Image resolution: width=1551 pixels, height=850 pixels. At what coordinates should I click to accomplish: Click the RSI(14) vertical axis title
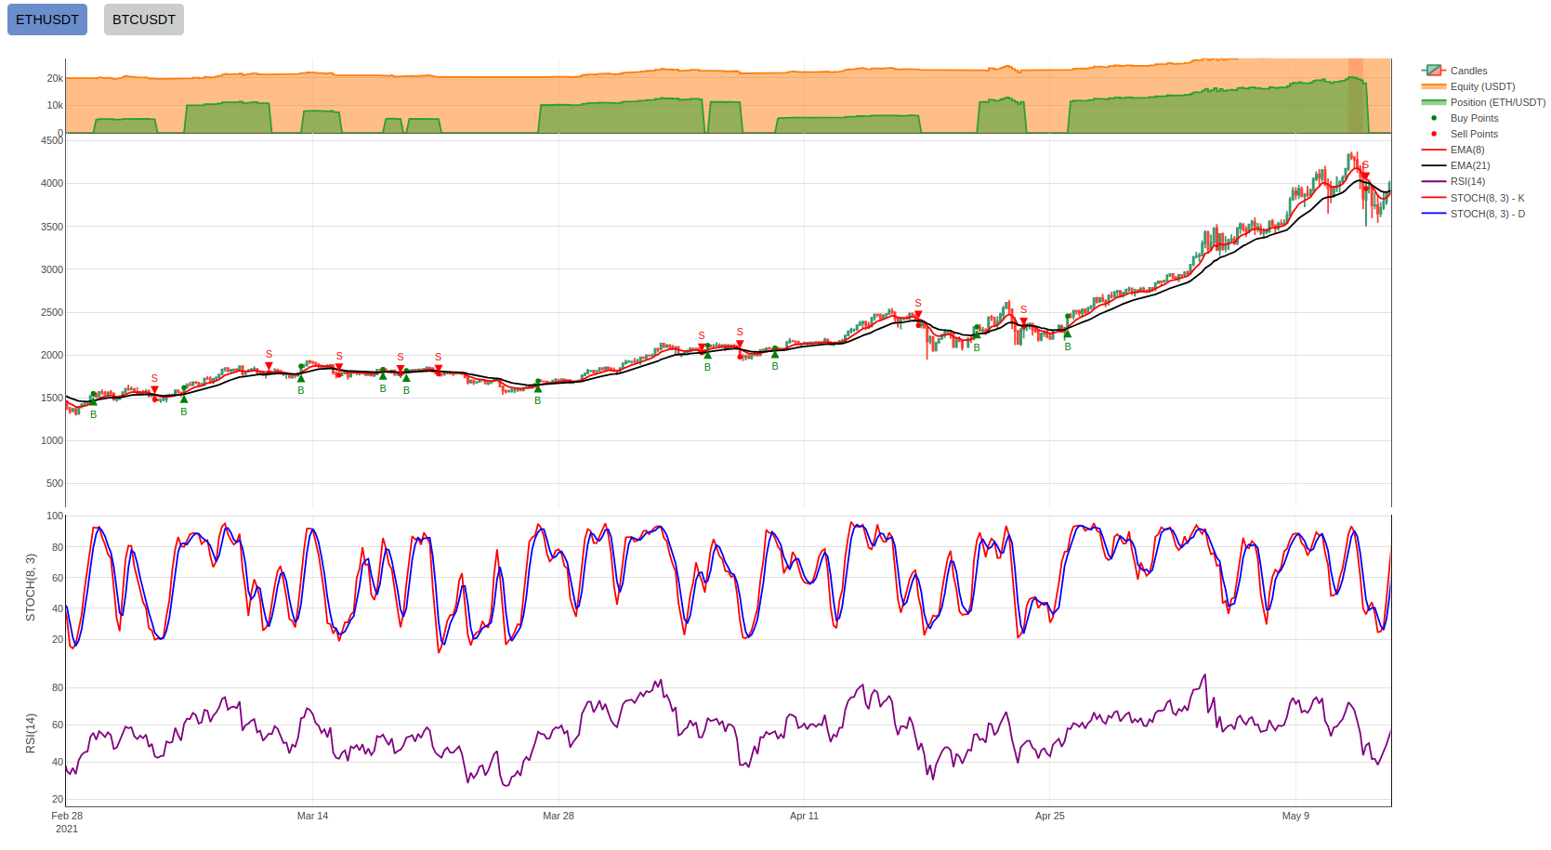(x=31, y=733)
